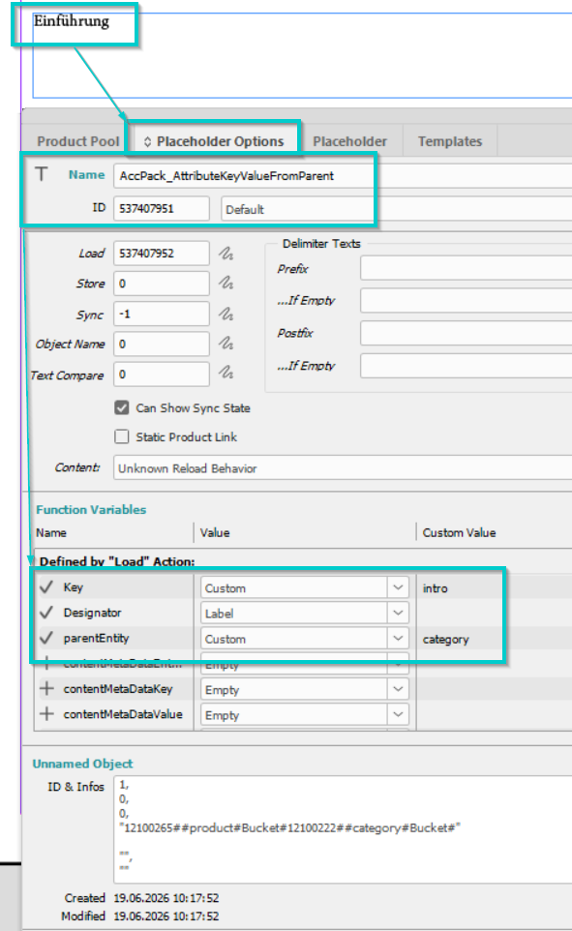This screenshot has width=572, height=931.
Task: Enable the Static Product Link checkbox
Action: (x=122, y=437)
